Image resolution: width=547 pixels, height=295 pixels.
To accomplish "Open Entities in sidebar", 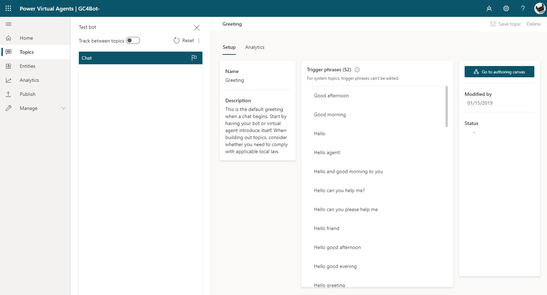I will [27, 66].
